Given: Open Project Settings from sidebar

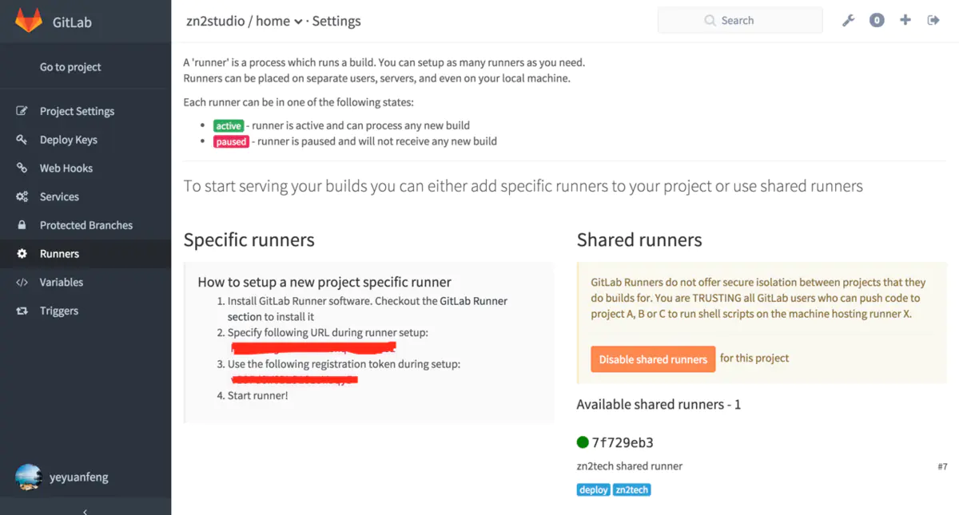Looking at the screenshot, I should 77,111.
